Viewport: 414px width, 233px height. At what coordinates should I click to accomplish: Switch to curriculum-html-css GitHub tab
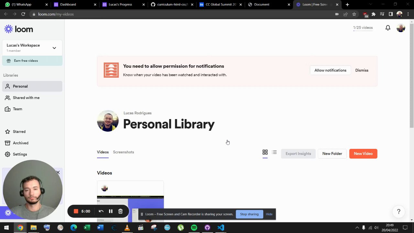coord(172,5)
